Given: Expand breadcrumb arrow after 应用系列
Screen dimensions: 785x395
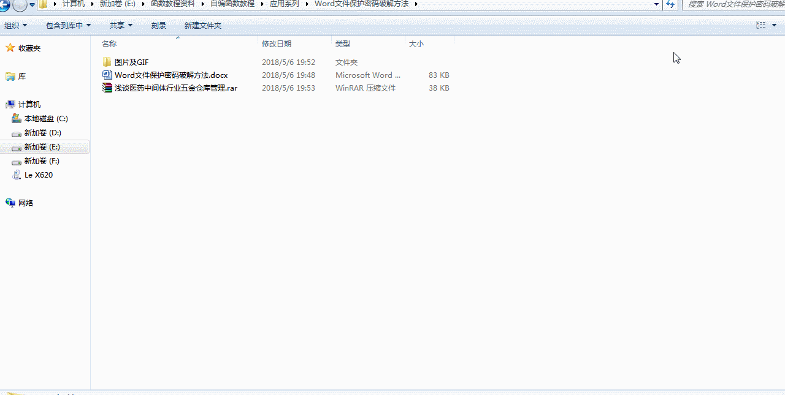Looking at the screenshot, I should [307, 4].
